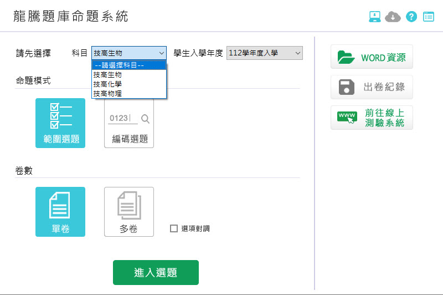Open help via the question mark icon
Screen dimensions: 443x295
(411, 17)
